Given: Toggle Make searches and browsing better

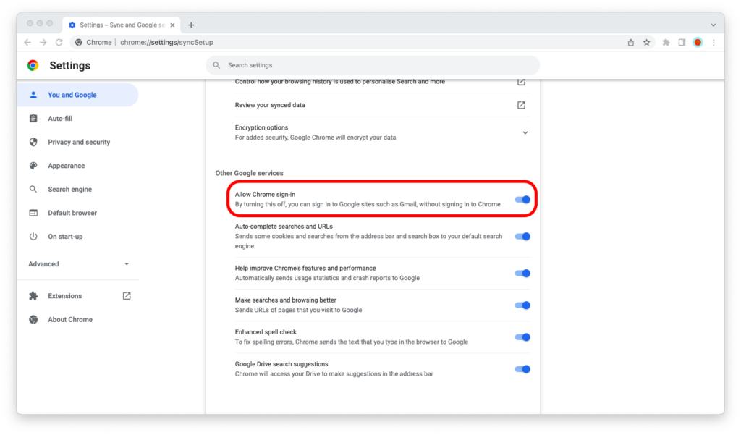Looking at the screenshot, I should pyautogui.click(x=522, y=305).
